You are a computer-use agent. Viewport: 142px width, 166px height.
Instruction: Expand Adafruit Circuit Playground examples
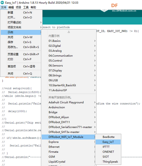[69, 102]
